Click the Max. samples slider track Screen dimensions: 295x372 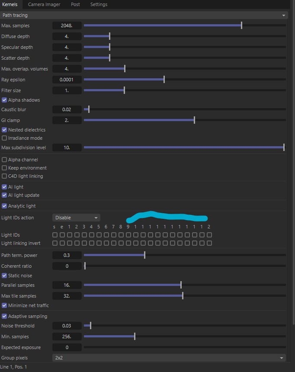185,26
